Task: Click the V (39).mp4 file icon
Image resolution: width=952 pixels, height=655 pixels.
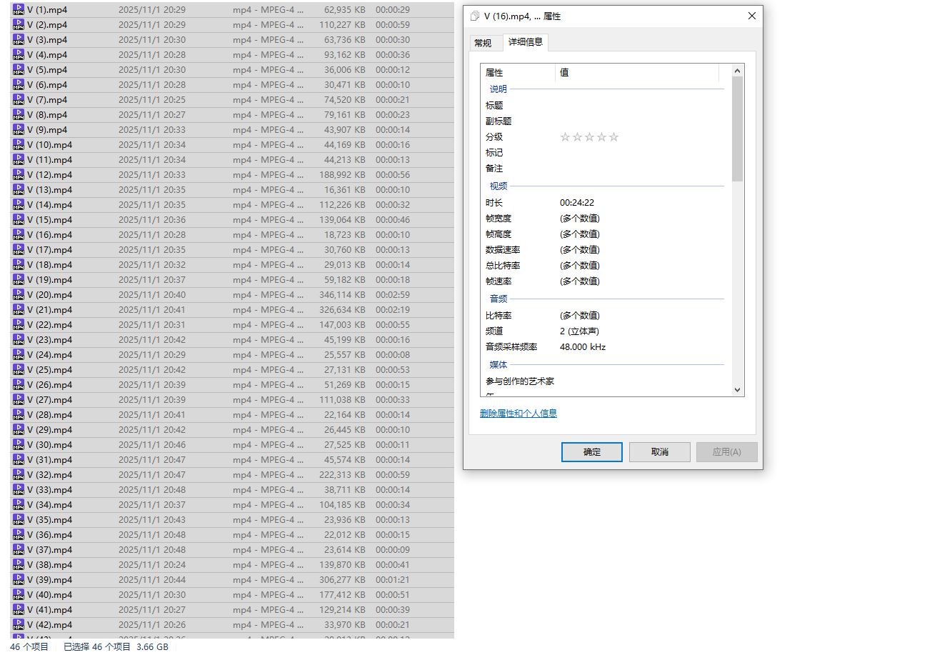Action: pos(19,580)
